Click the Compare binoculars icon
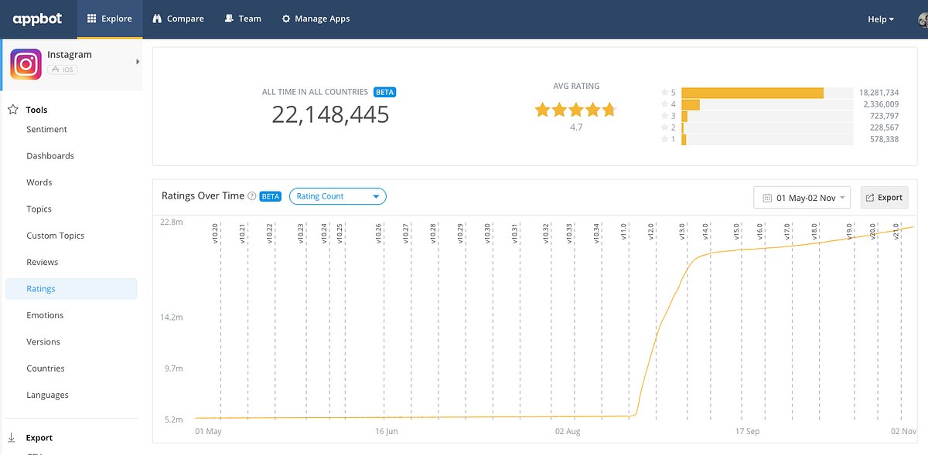The width and height of the screenshot is (928, 455). click(158, 19)
